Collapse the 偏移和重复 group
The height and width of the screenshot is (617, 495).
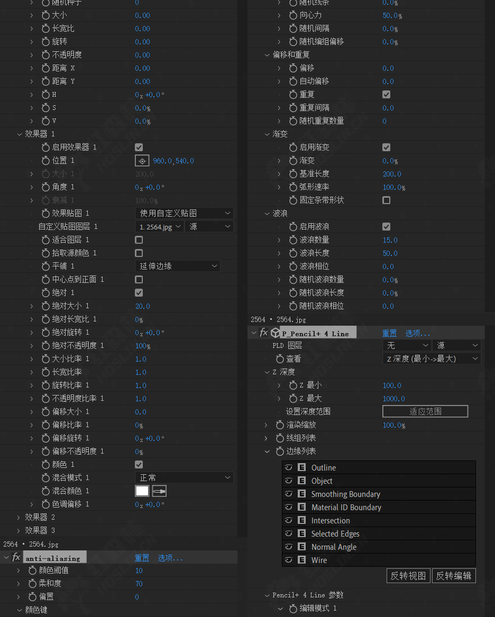point(267,55)
